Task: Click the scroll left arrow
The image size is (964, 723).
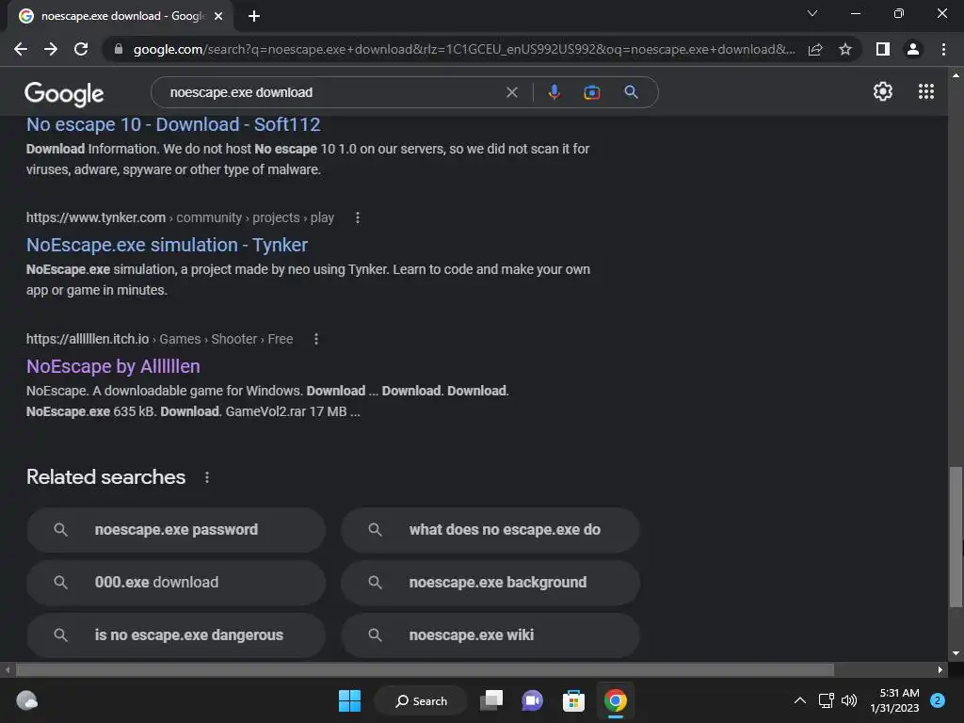Action: click(8, 669)
